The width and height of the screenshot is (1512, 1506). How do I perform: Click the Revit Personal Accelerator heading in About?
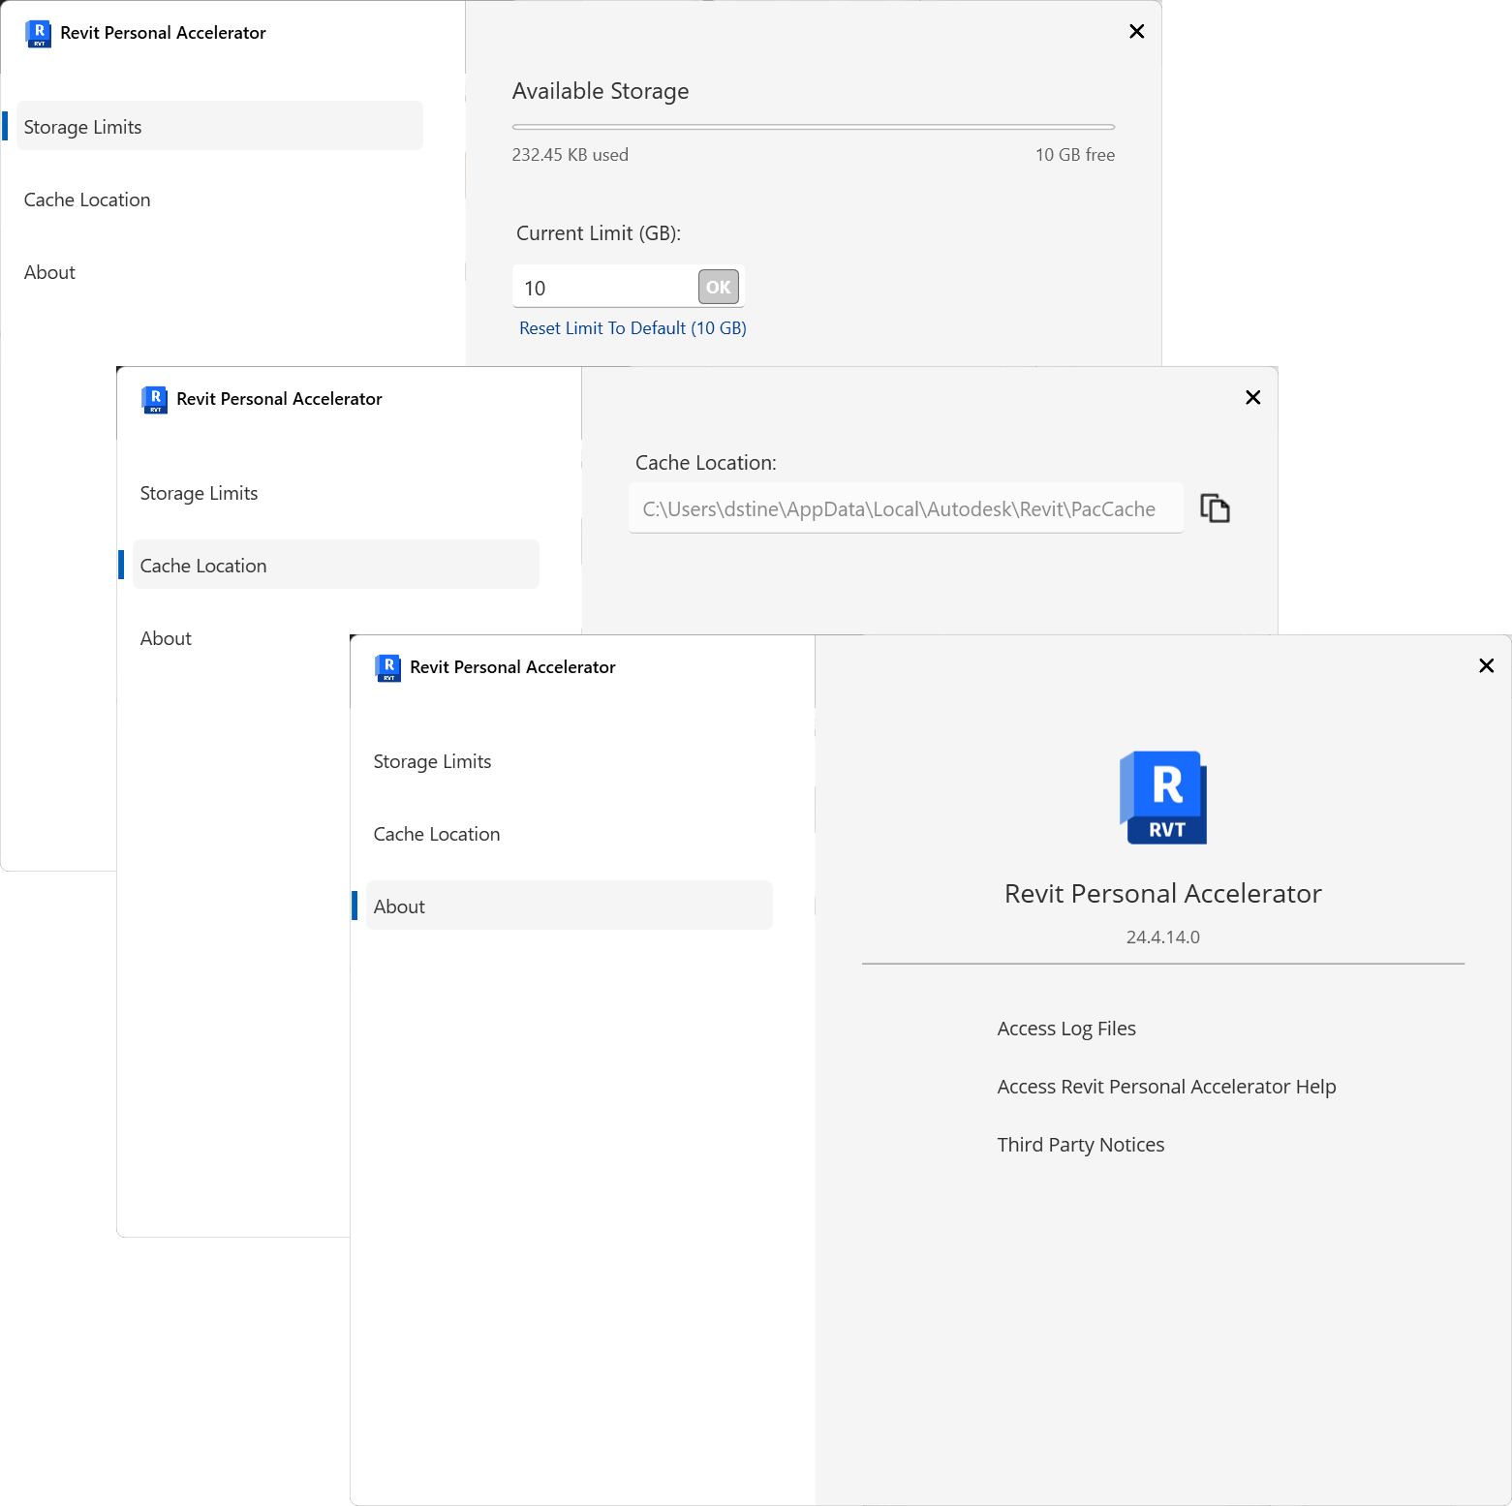1163,893
